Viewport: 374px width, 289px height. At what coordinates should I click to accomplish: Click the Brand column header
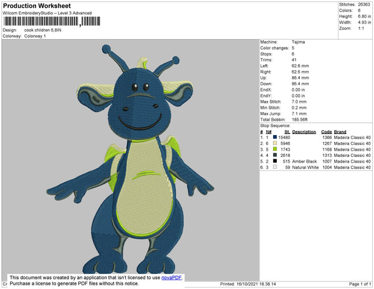coord(339,131)
